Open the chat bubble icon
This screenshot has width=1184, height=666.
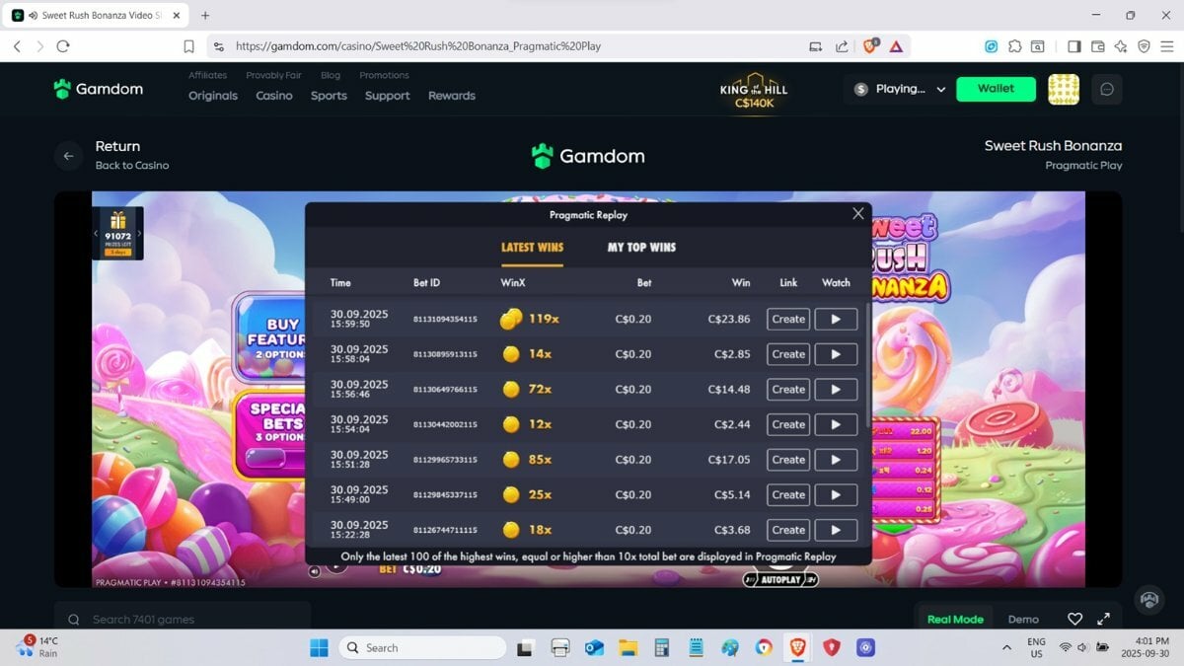(x=1106, y=89)
